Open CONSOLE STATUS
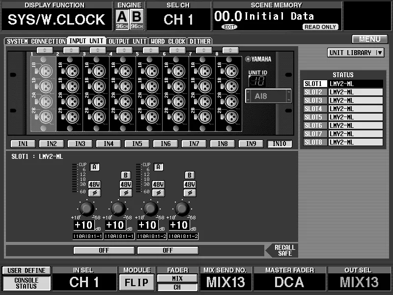Image resolution: width=393 pixels, height=295 pixels. (27, 283)
